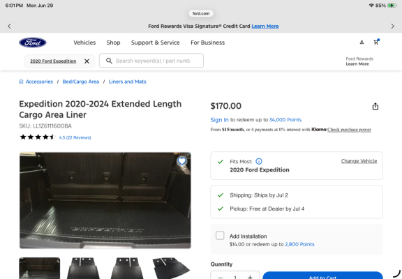Click the $170.00 price text
402x279 pixels.
click(x=226, y=106)
